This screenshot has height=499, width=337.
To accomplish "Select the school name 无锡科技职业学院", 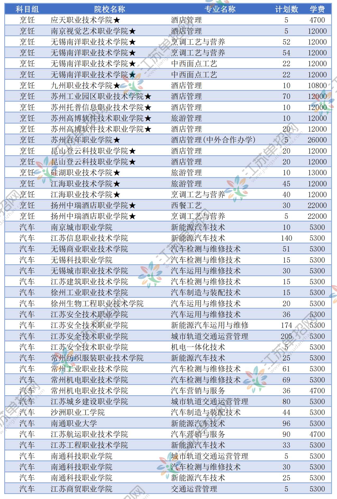I will tap(82, 260).
